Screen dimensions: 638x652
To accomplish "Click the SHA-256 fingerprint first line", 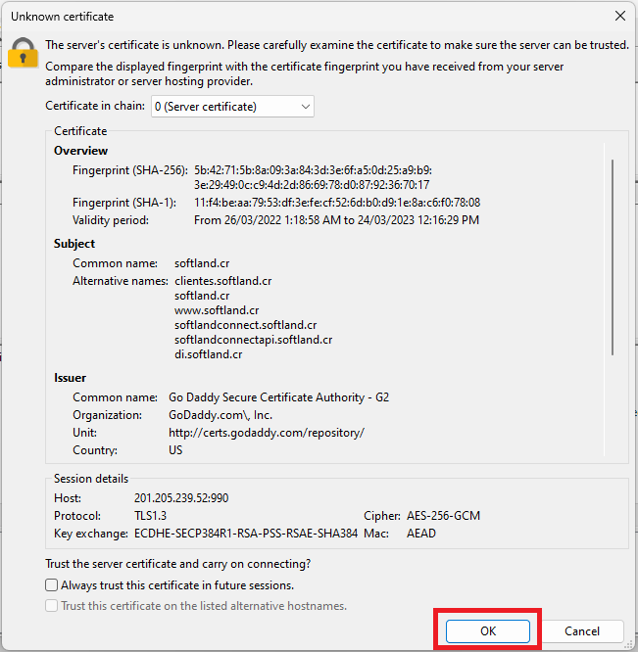I will pos(313,170).
